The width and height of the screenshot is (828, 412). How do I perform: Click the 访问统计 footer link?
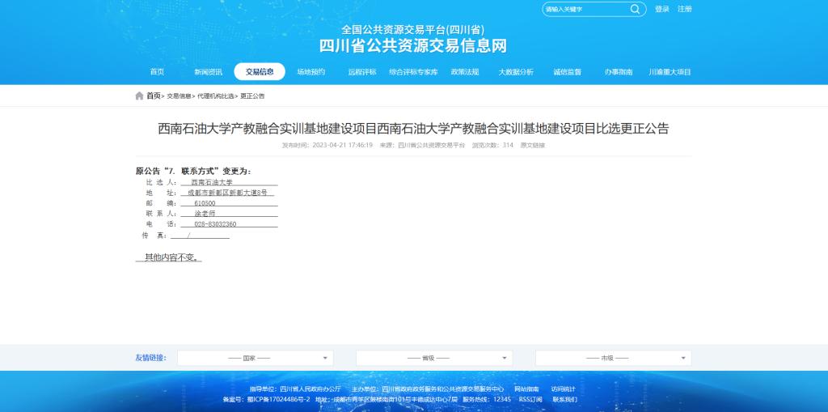point(564,389)
